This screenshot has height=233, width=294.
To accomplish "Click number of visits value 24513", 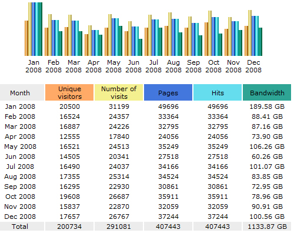I will tap(119, 147).
